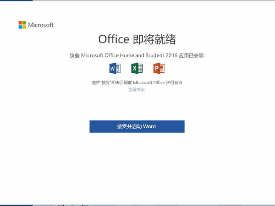
Task: Click the yellow square of Microsoft logo
Action: pyautogui.click(x=24, y=27)
